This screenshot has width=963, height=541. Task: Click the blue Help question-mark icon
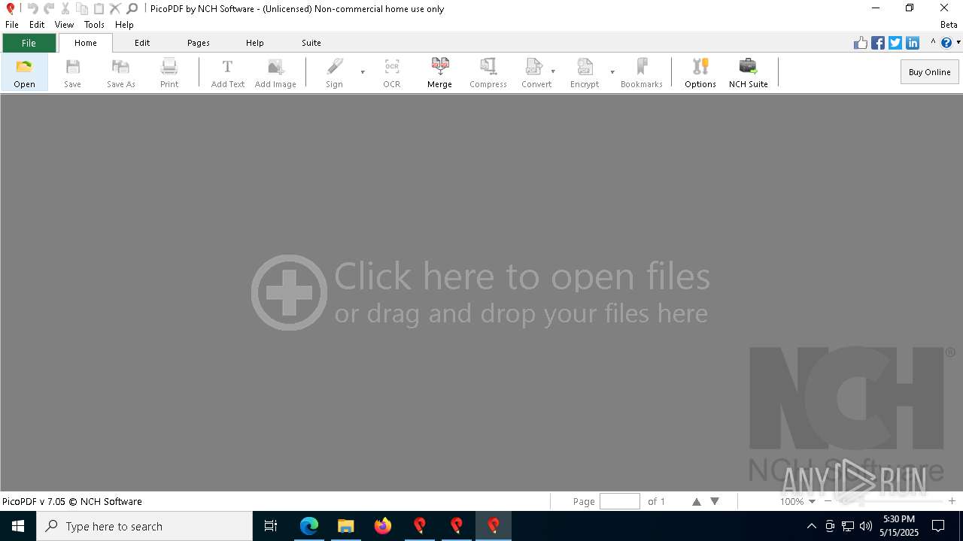[946, 43]
